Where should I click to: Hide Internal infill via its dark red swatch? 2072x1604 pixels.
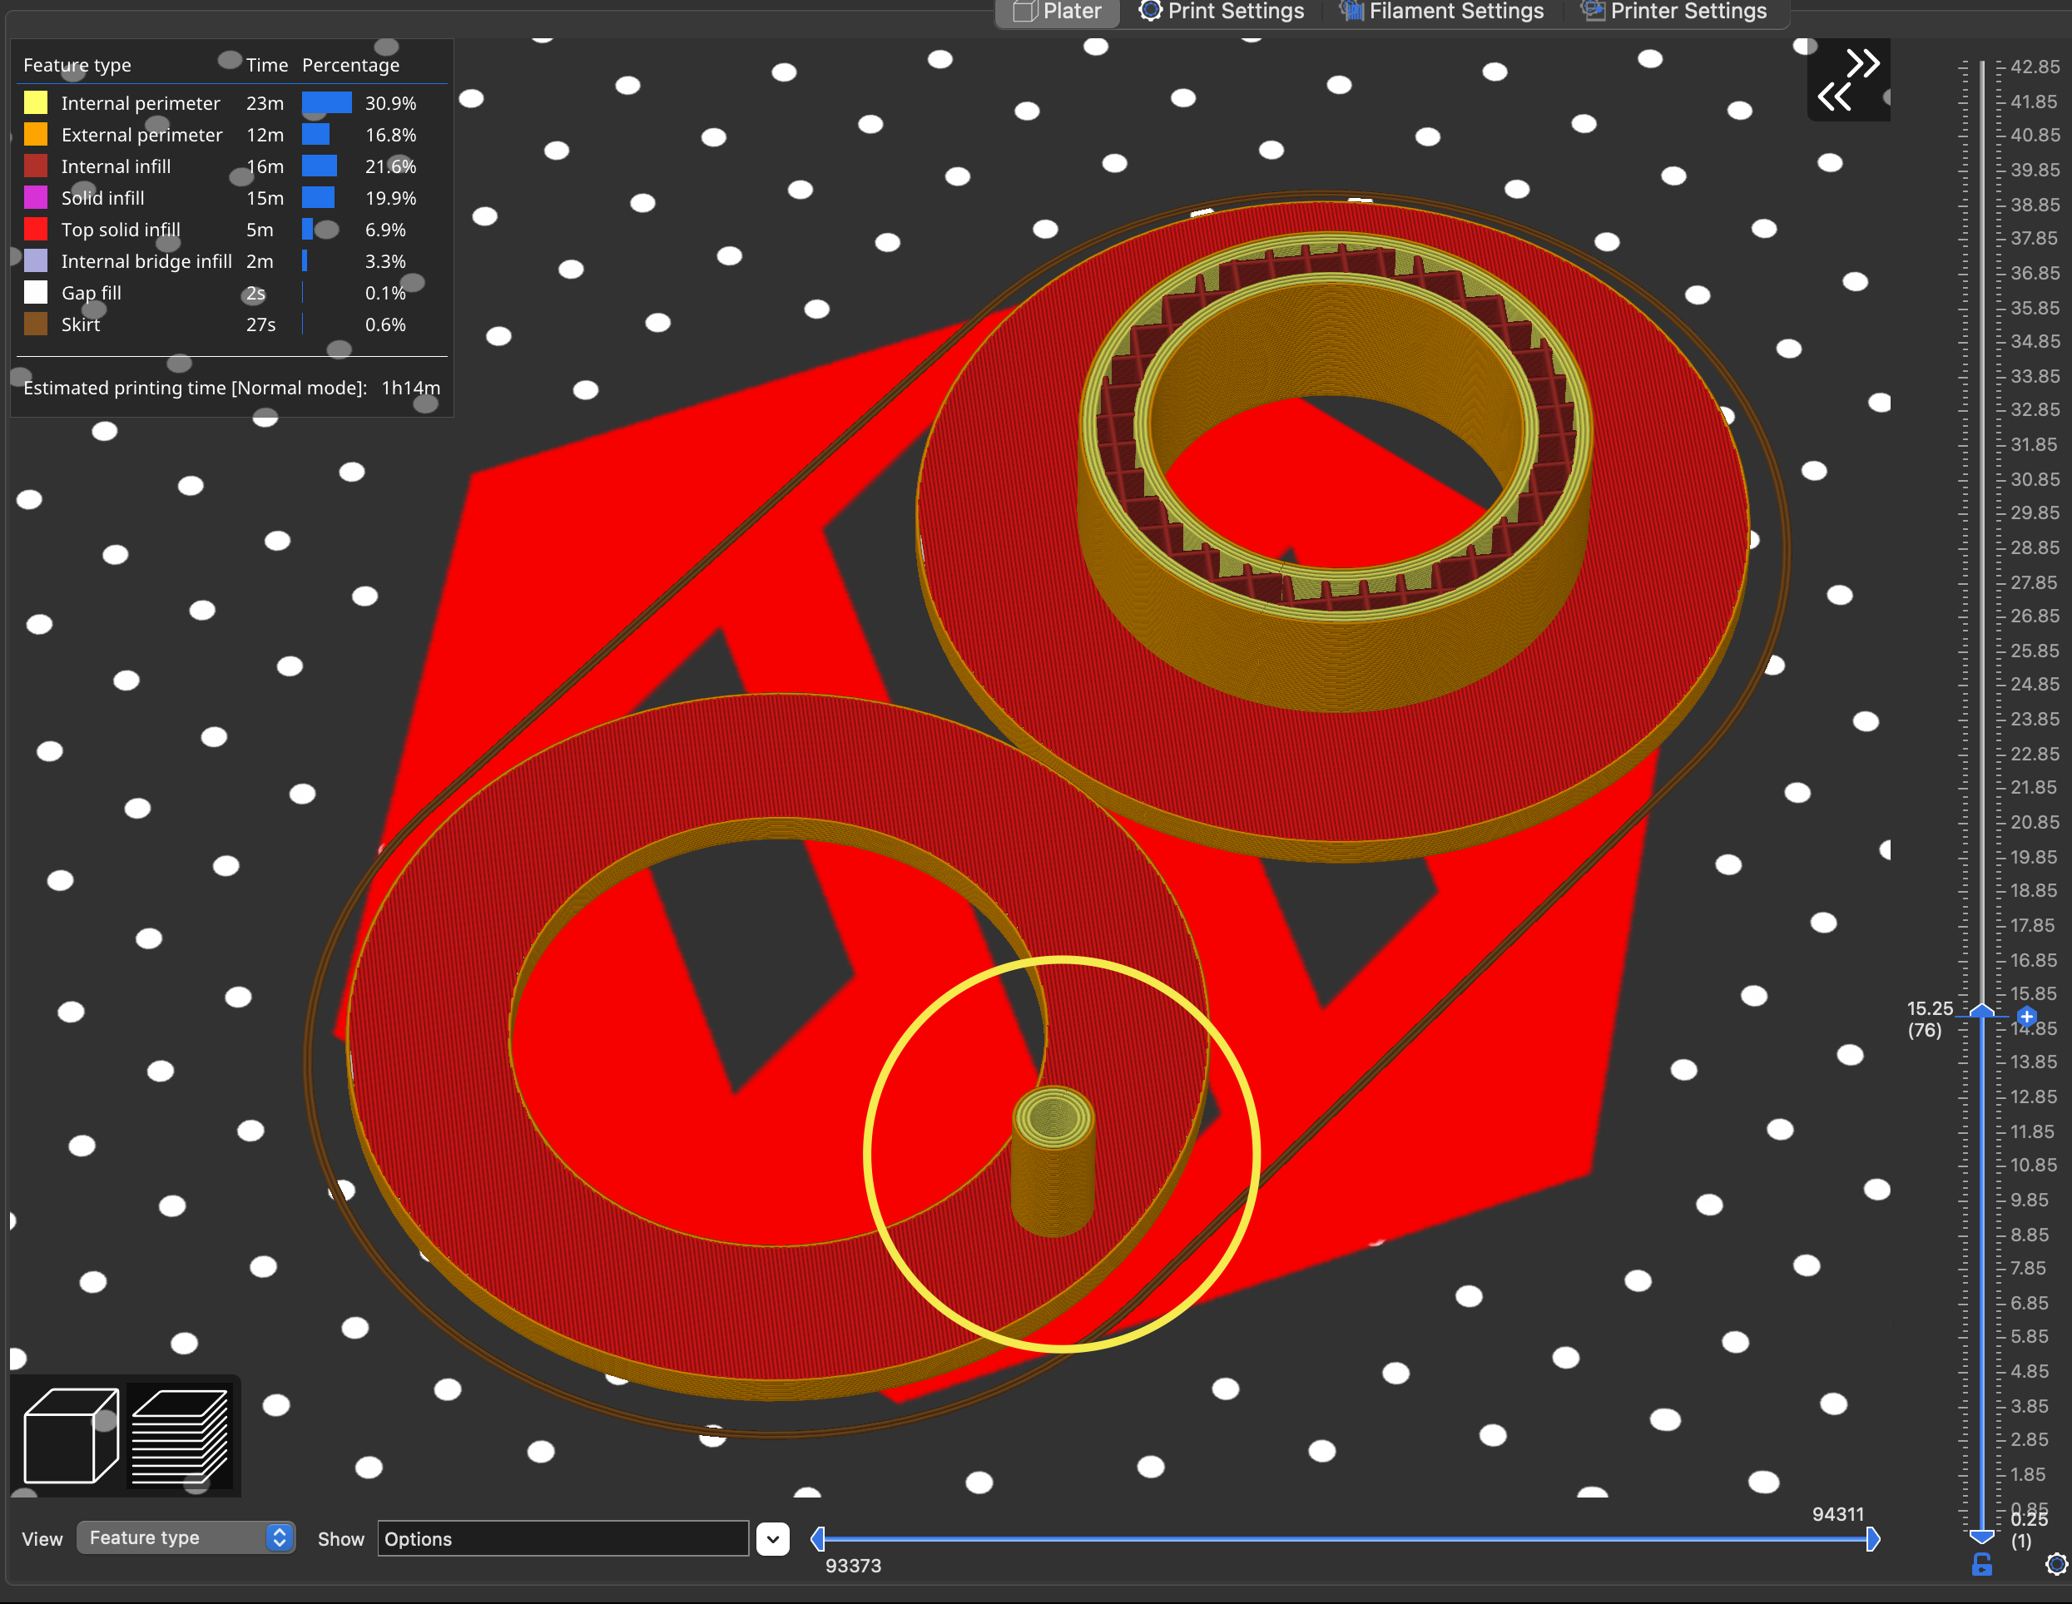coord(35,166)
